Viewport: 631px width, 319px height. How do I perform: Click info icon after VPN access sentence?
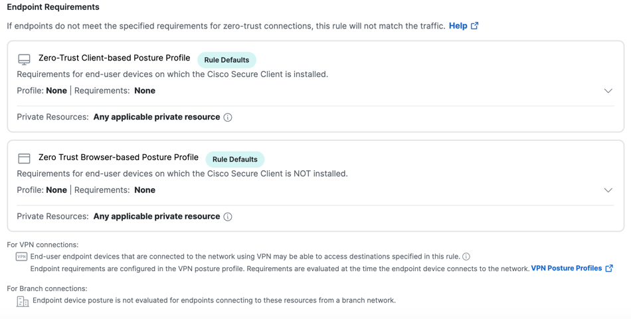[x=466, y=257]
